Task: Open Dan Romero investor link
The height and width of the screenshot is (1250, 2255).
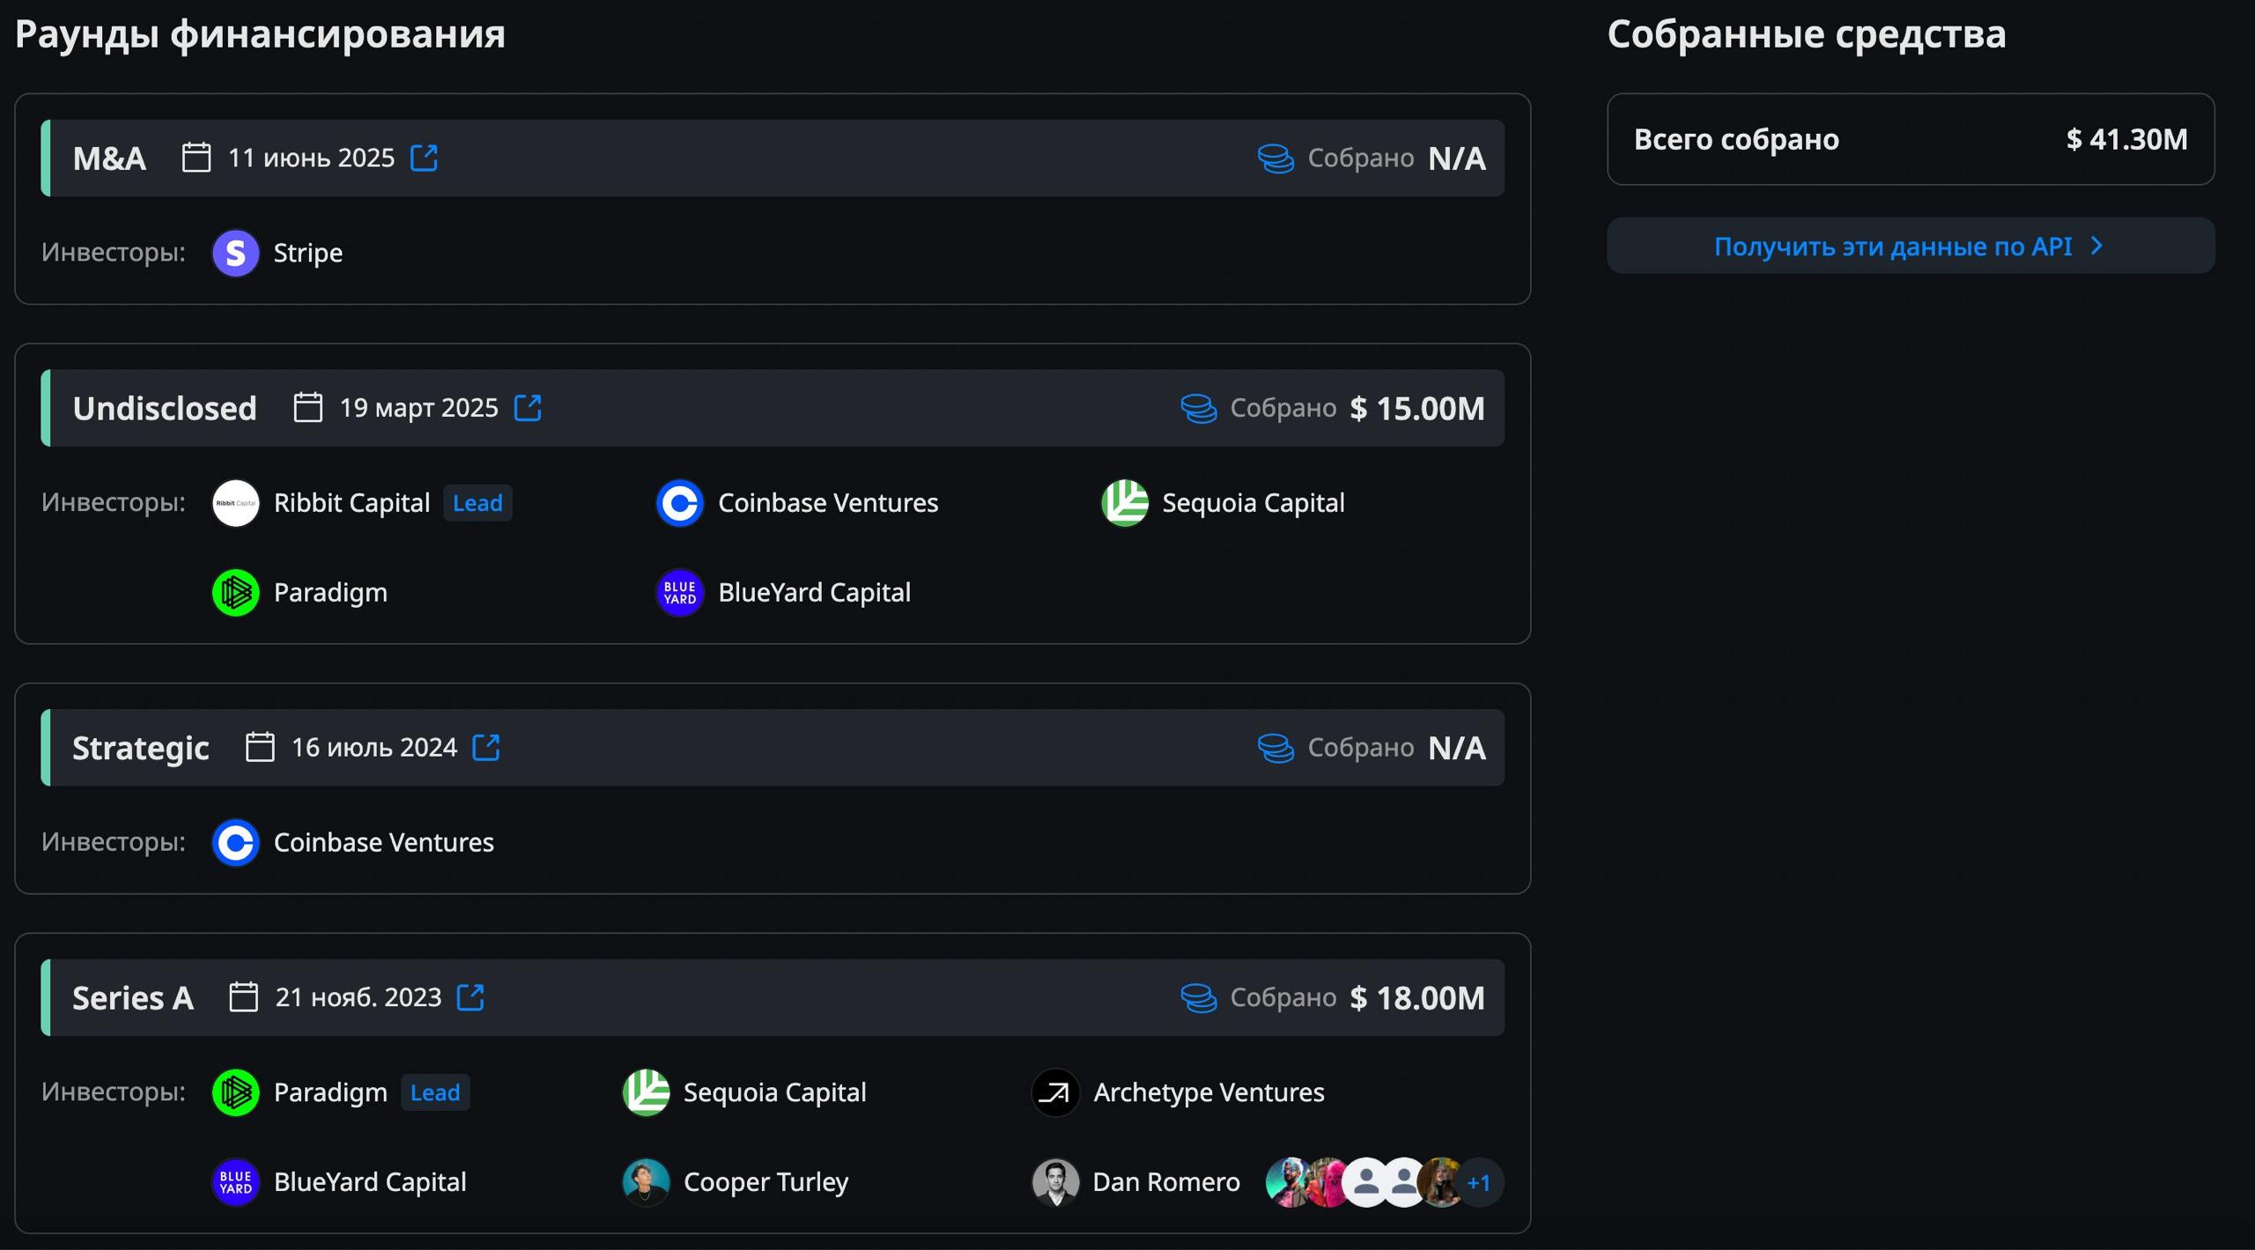Action: coord(1166,1182)
